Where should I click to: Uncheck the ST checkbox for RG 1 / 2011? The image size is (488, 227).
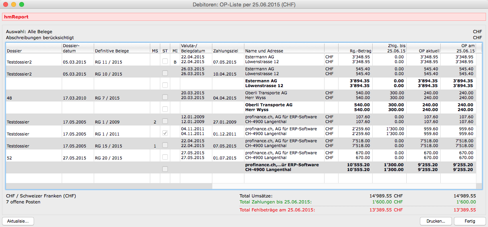[x=165, y=133]
